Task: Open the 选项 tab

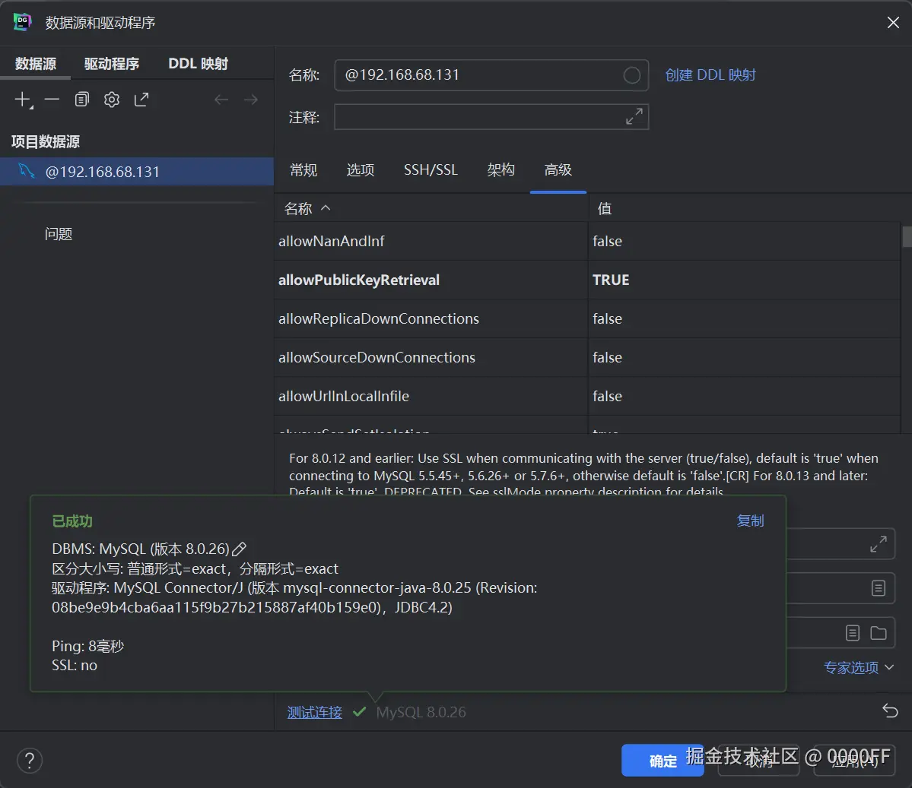Action: coord(361,169)
